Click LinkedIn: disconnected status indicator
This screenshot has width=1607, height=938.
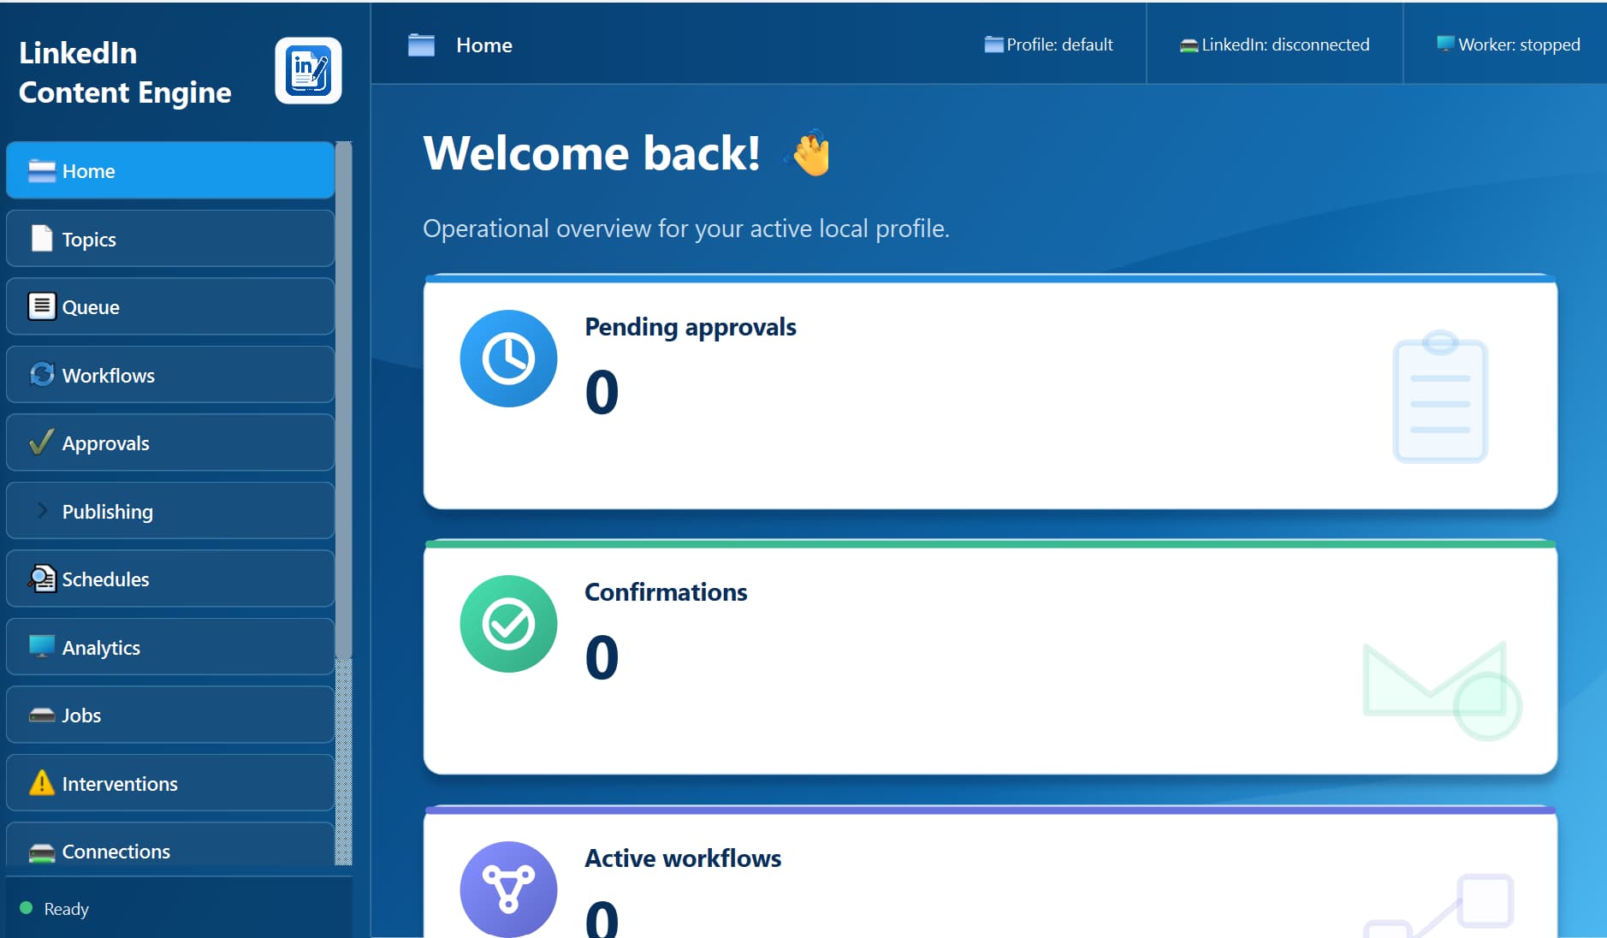point(1274,45)
